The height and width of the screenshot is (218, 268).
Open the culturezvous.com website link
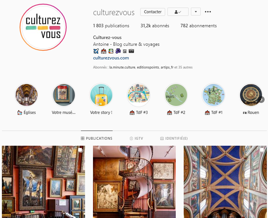(111, 58)
